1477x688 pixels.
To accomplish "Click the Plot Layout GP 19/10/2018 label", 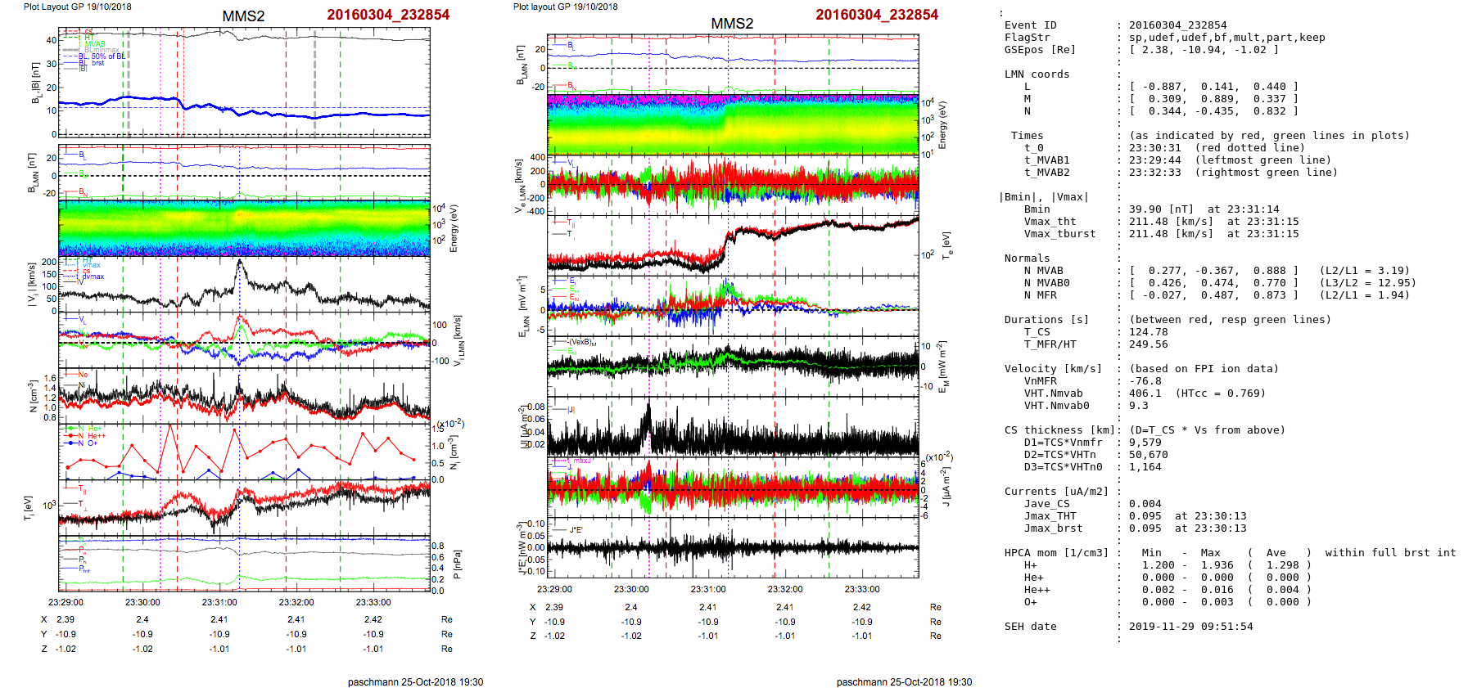I will (77, 7).
